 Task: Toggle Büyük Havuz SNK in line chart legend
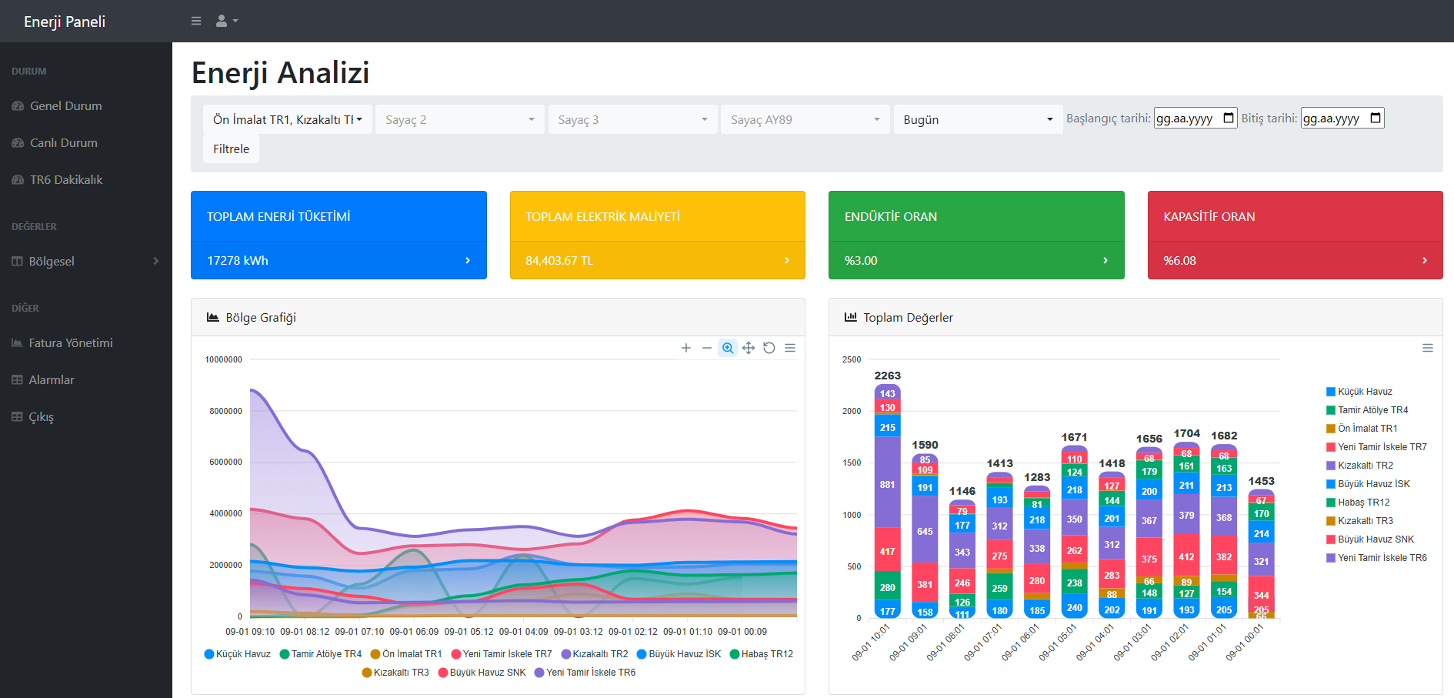click(482, 673)
